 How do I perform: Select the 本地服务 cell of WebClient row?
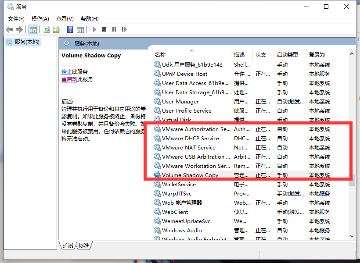(x=319, y=212)
